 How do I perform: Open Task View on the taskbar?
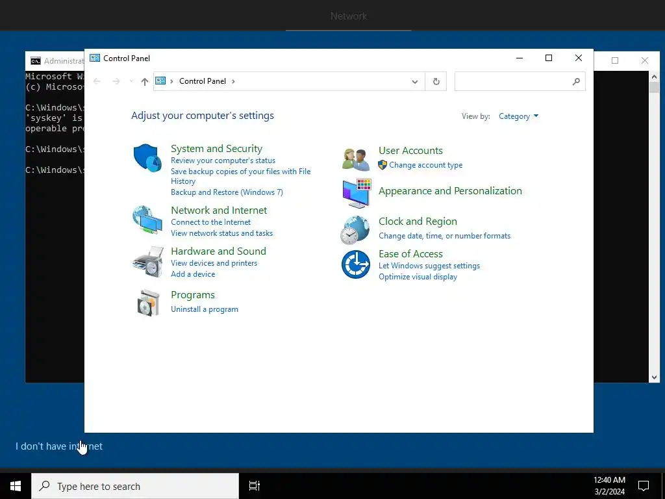tap(254, 486)
